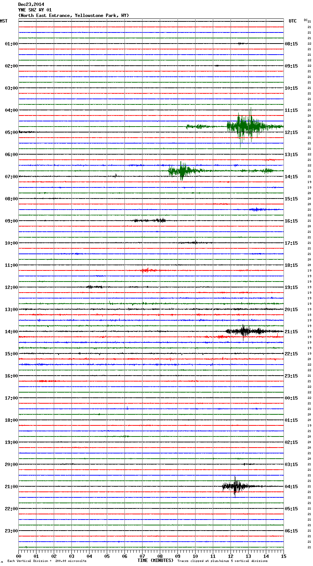Viewport: 313px width, 566px height.
Task: Click the 200.00 microvolts vertical division note
Action: (47, 561)
